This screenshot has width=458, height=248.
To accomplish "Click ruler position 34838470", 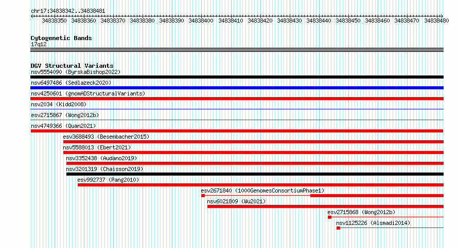I will pyautogui.click(x=407, y=21).
